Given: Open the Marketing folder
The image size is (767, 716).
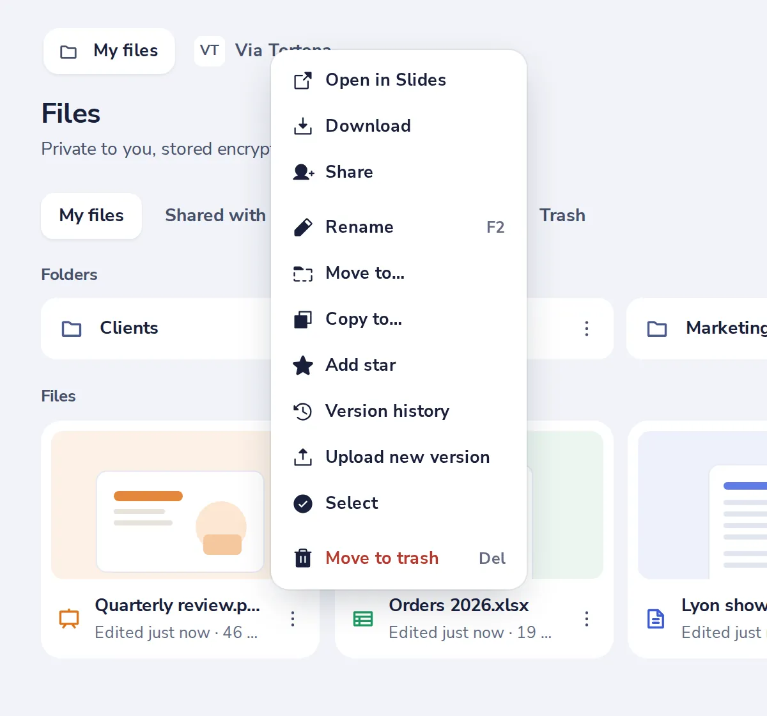Looking at the screenshot, I should coord(697,329).
